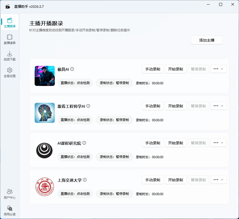
Task: View info icon next to AI课程研究院
Action: tap(84, 143)
